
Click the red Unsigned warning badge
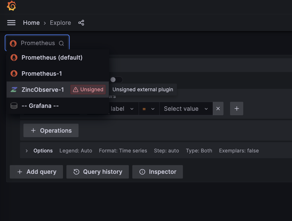pyautogui.click(x=88, y=90)
